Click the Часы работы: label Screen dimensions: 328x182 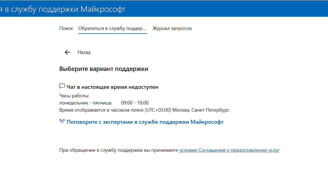pyautogui.click(x=74, y=96)
